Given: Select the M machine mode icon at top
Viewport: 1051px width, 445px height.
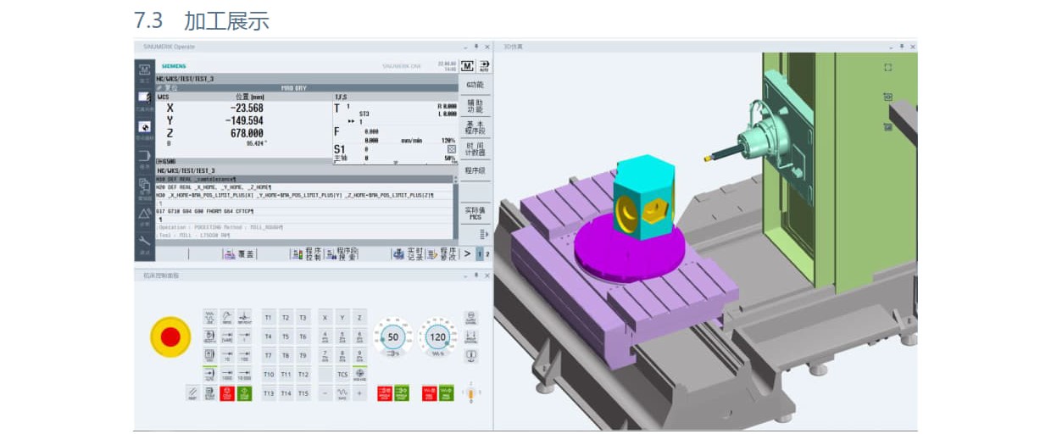Looking at the screenshot, I should (x=467, y=66).
